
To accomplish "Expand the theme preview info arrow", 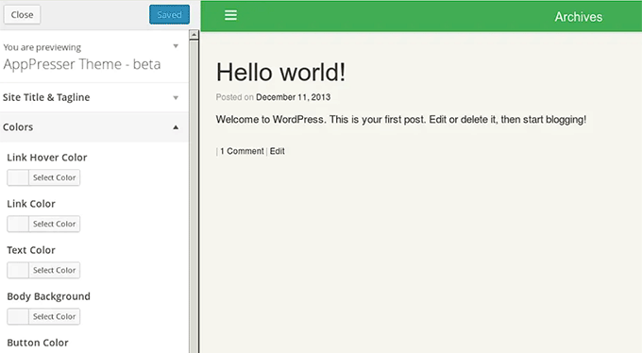I will point(176,46).
